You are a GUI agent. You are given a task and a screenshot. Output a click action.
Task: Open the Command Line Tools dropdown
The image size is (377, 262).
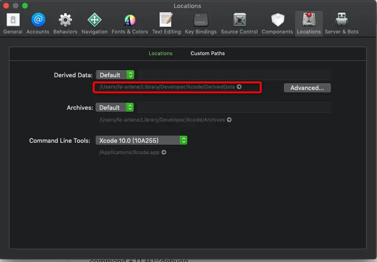tap(141, 140)
